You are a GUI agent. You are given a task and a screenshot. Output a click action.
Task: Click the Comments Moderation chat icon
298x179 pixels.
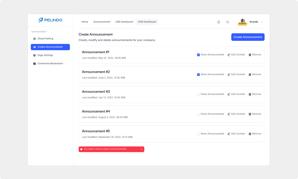tap(34, 64)
